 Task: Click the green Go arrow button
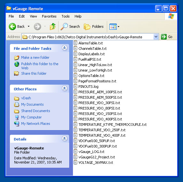pos(163,37)
